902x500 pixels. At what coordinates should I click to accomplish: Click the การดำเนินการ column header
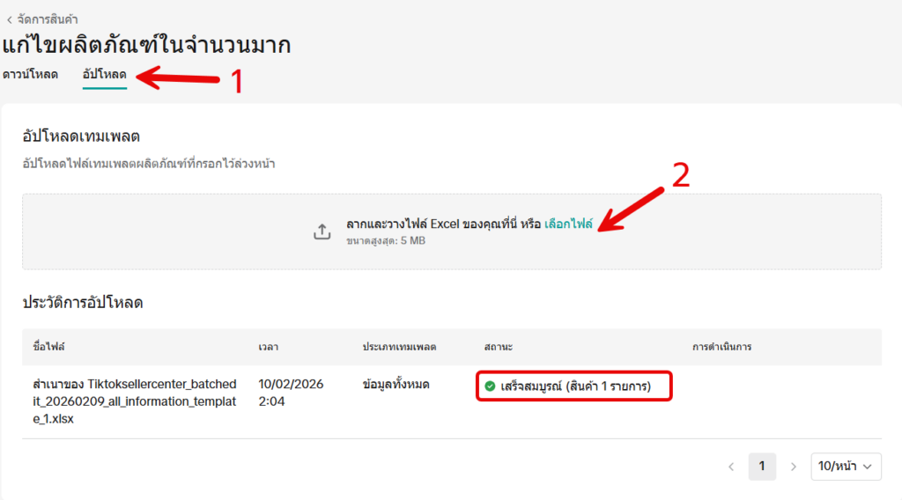coord(721,347)
